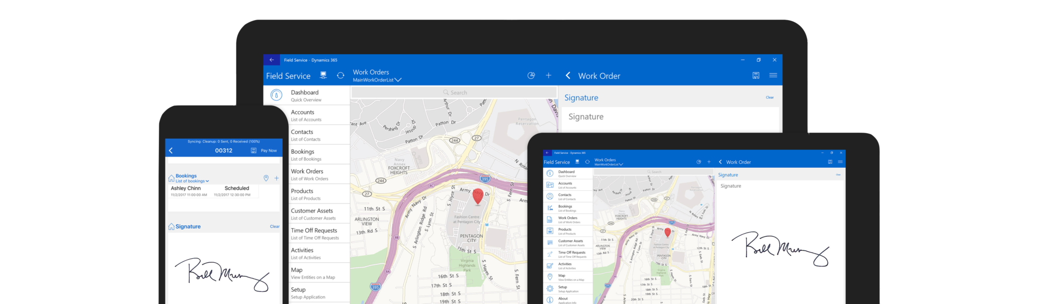Click the Activities icon in the small tablet sidebar
Image resolution: width=1038 pixels, height=304 pixels.
pos(550,266)
